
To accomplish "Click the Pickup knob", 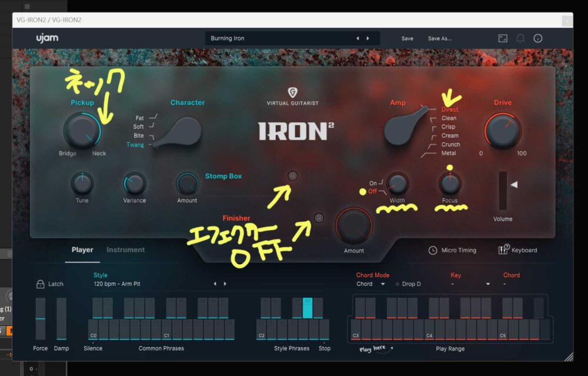I will [82, 131].
